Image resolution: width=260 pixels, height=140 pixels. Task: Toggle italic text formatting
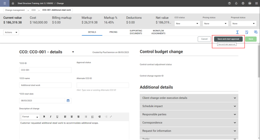[51, 117]
